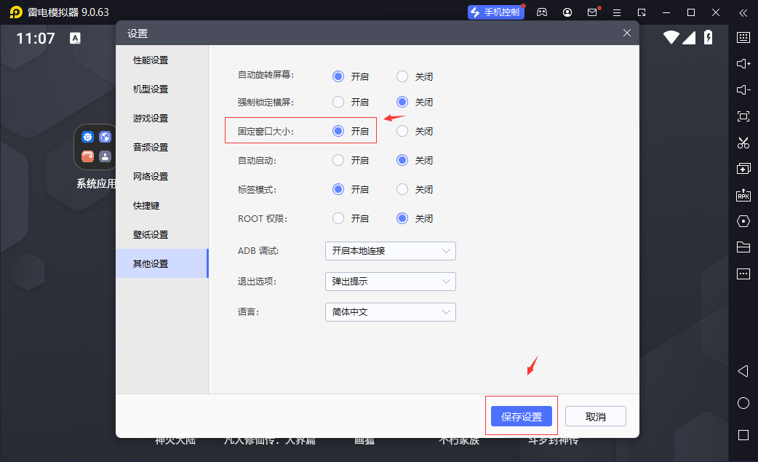758x462 pixels.
Task: Open the 语言 dropdown
Action: point(390,311)
